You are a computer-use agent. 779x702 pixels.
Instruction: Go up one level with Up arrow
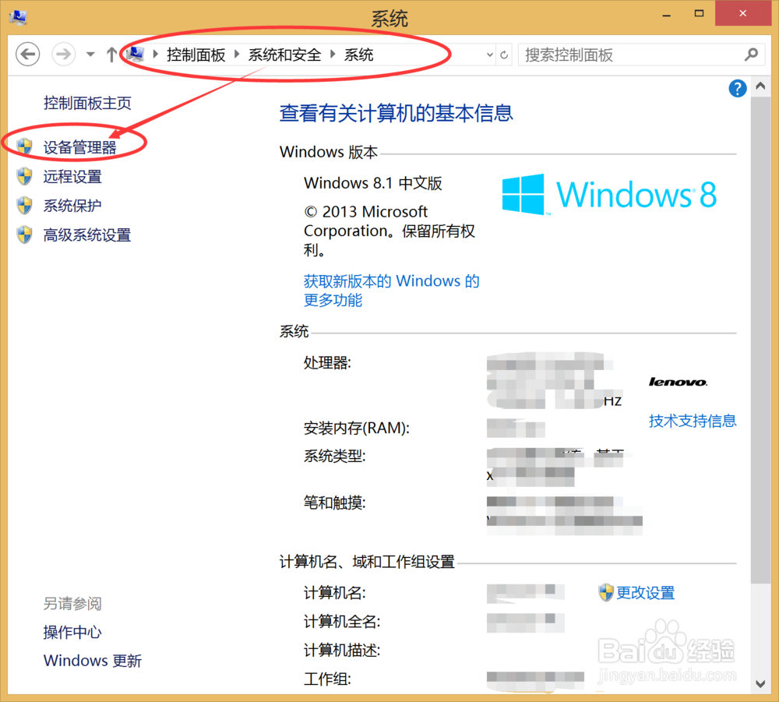(x=111, y=55)
